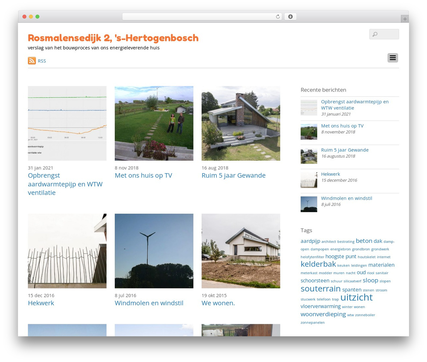Open the RSS text link
The image size is (427, 362).
click(42, 61)
